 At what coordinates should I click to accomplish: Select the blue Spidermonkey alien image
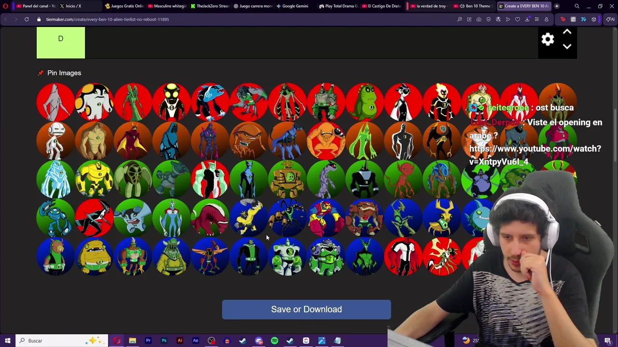point(288,140)
